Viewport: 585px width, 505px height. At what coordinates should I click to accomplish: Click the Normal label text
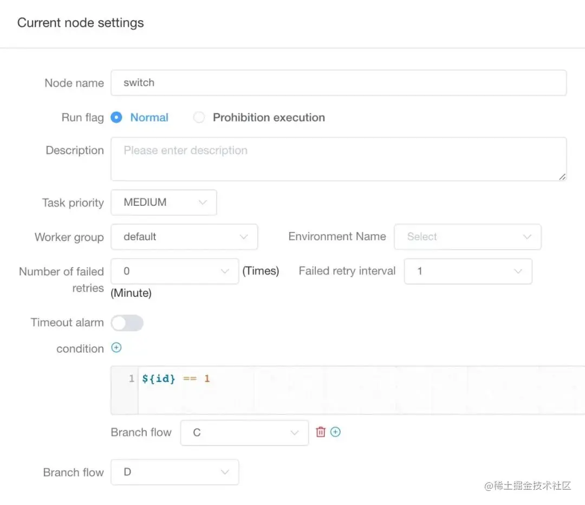149,117
